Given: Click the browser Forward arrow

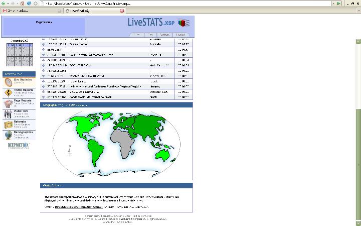Looking at the screenshot, I should pos(13,4).
